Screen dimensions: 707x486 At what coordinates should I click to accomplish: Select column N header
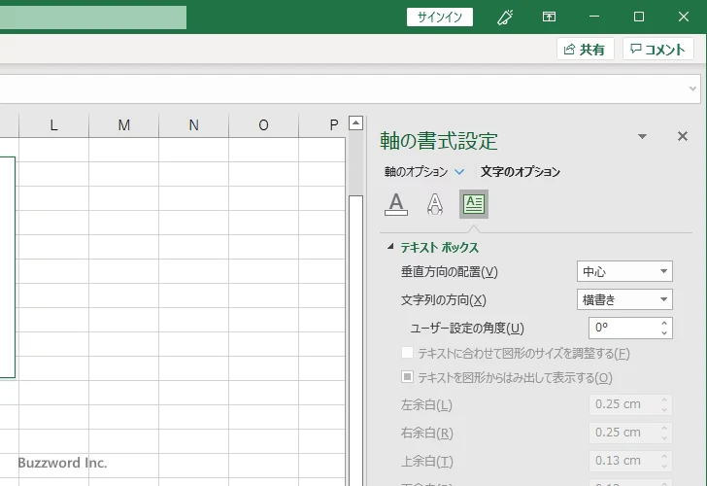[x=194, y=125]
